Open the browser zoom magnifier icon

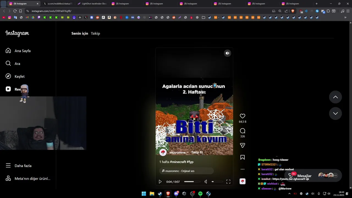[x=280, y=11]
